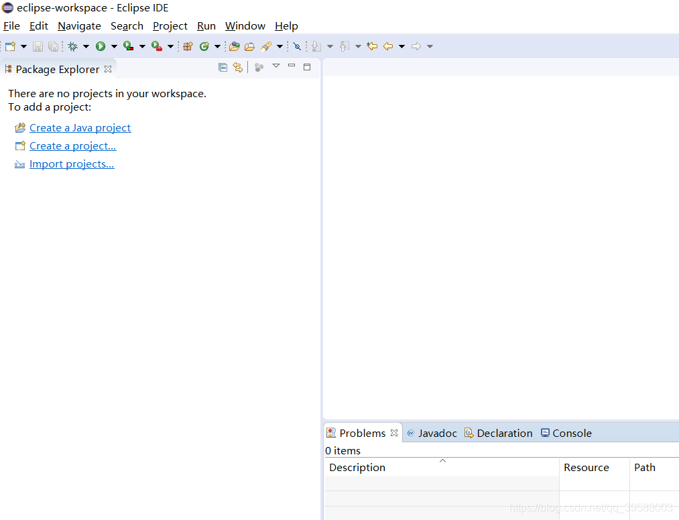This screenshot has width=679, height=520.
Task: Expand the Coverage dropdown arrow
Action: [x=142, y=46]
